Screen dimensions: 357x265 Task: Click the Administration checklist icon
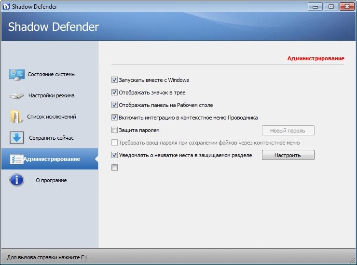pyautogui.click(x=17, y=159)
